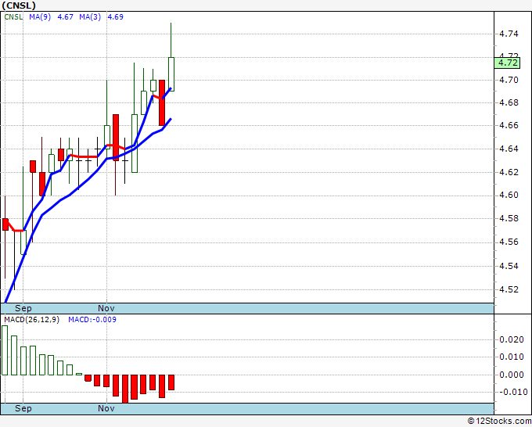Screen dimensions: 532x427
Task: Click the MA(3) legend label
Action: [90, 17]
